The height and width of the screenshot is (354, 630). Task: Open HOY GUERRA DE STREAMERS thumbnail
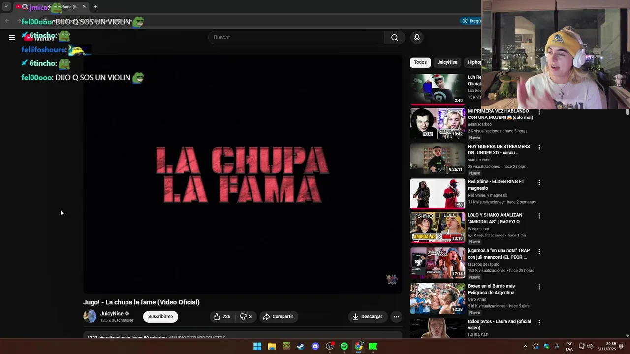438,158
